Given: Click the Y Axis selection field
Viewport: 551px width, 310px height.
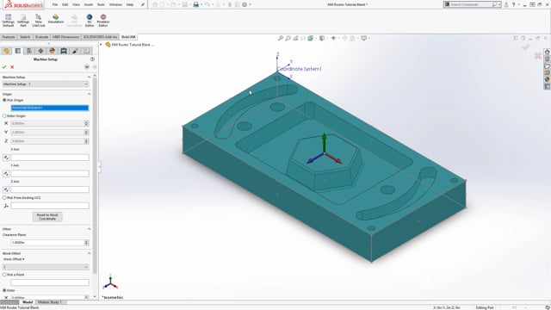Looking at the screenshot, I should pyautogui.click(x=50, y=173).
